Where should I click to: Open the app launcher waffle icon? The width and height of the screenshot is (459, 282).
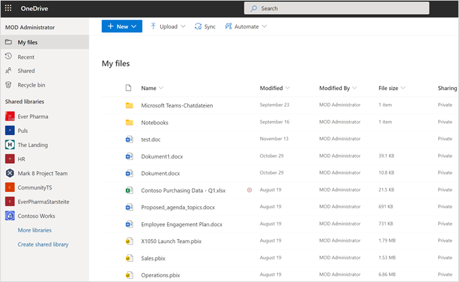(x=9, y=8)
